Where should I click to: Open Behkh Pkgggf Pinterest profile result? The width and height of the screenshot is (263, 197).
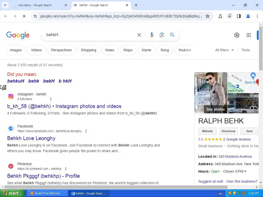click(43, 176)
